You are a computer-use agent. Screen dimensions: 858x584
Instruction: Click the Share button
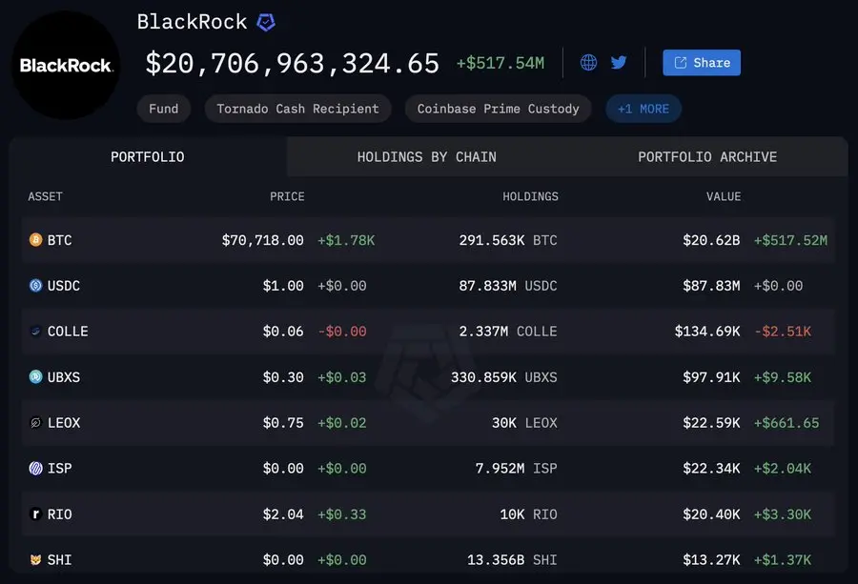pos(702,62)
